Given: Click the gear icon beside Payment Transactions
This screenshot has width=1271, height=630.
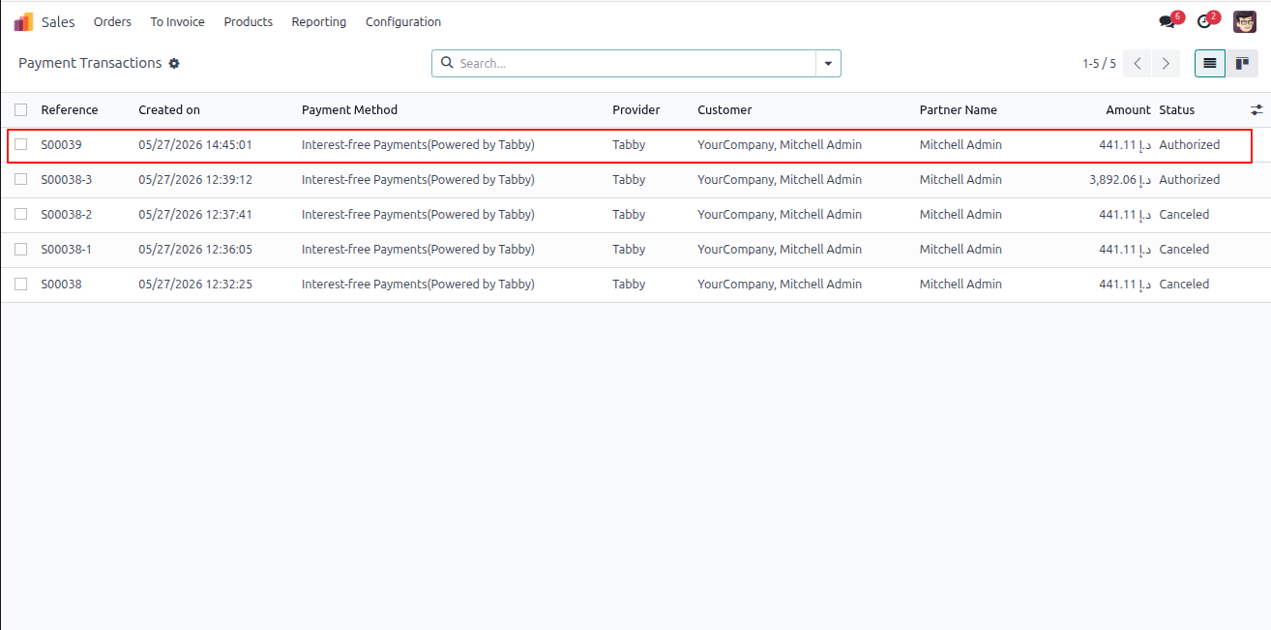Looking at the screenshot, I should tap(174, 63).
